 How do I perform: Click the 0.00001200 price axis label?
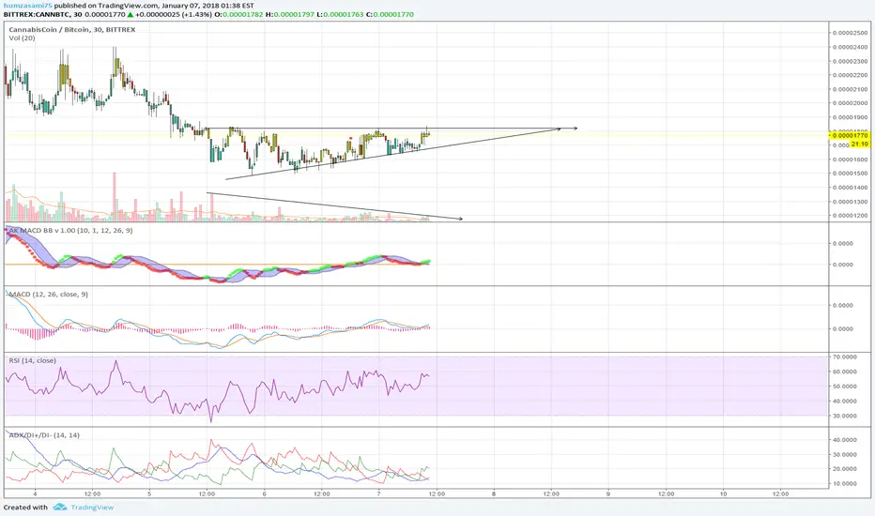click(x=850, y=216)
